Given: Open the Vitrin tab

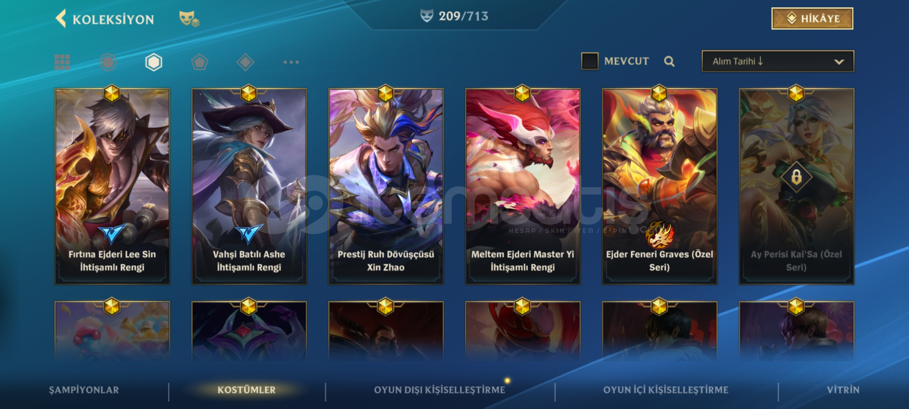Looking at the screenshot, I should [843, 390].
